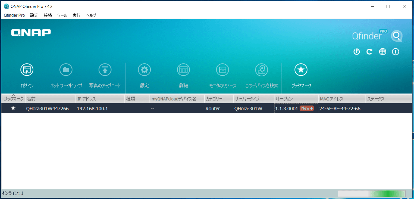This screenshot has height=199, width=414.
Task: Click the green search progress bar
Action: (371, 193)
